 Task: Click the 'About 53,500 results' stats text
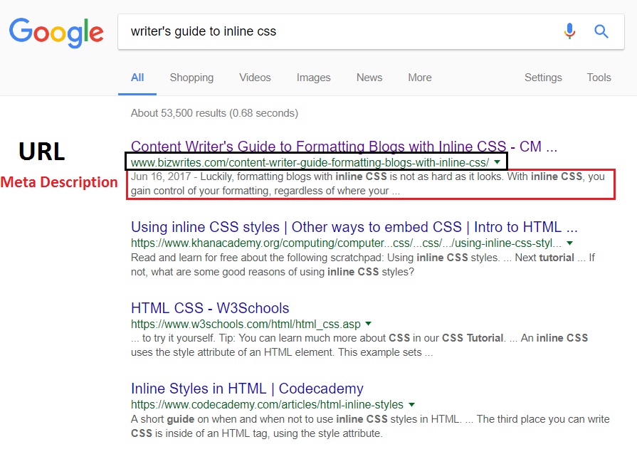(214, 113)
